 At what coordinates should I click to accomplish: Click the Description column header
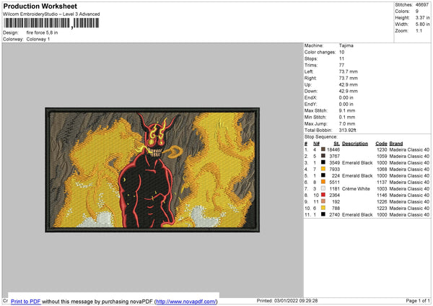click(x=354, y=143)
